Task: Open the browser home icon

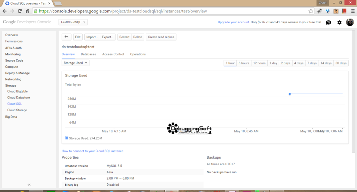Action: pos(27,11)
